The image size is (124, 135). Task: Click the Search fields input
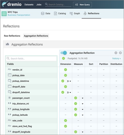(31, 59)
